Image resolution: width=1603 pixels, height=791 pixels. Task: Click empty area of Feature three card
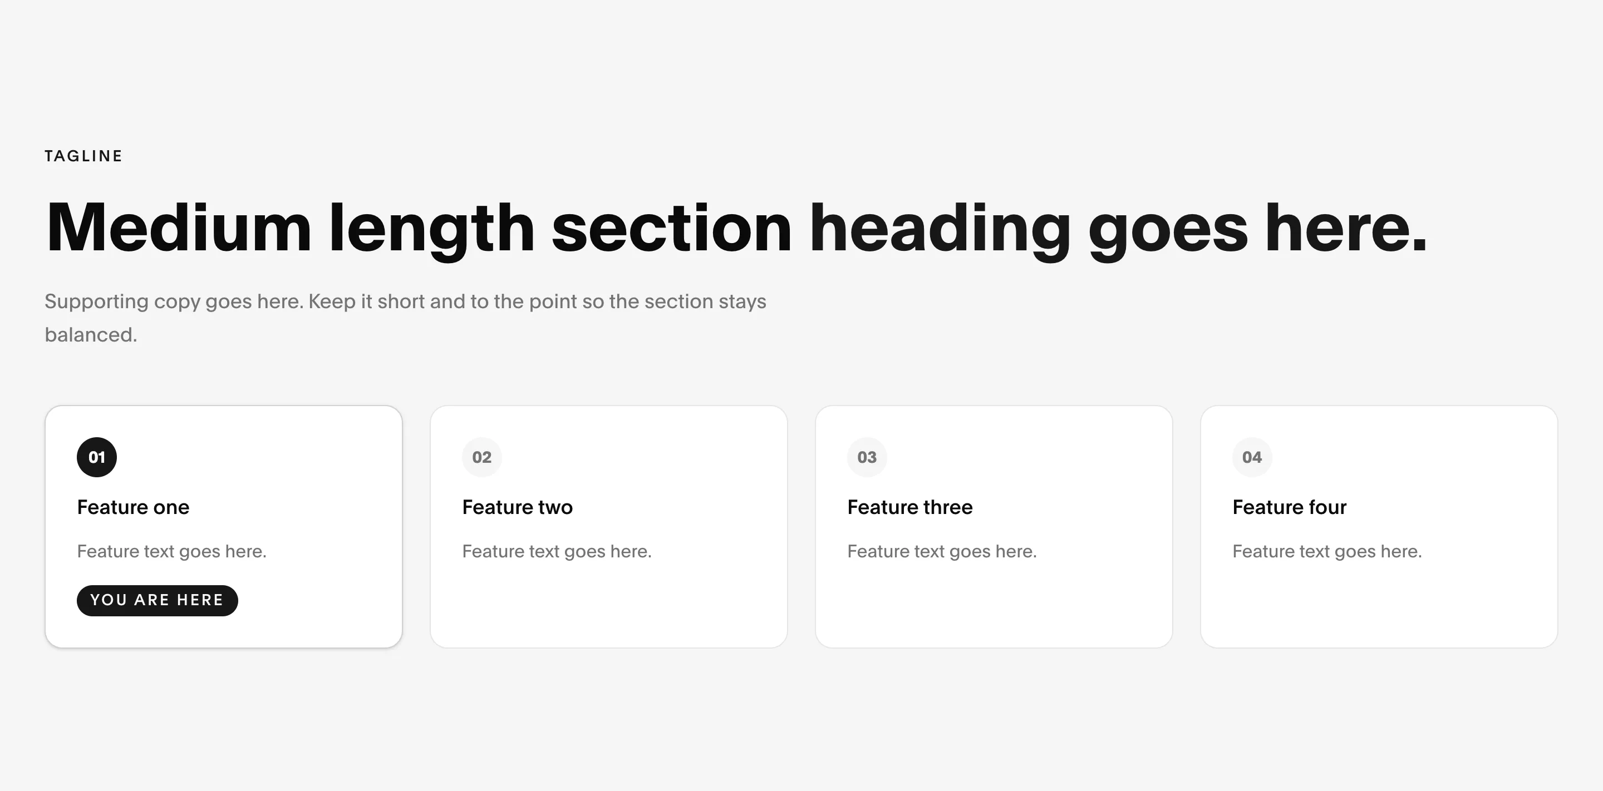point(994,606)
